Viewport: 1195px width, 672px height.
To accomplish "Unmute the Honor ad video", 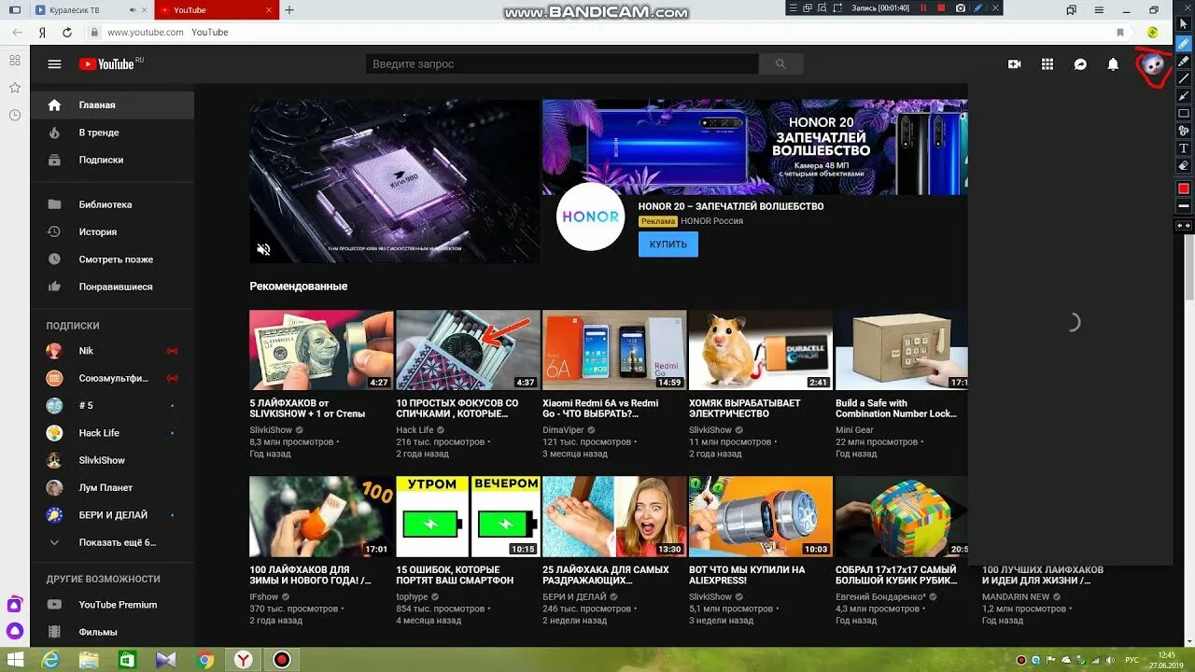I will [x=264, y=249].
